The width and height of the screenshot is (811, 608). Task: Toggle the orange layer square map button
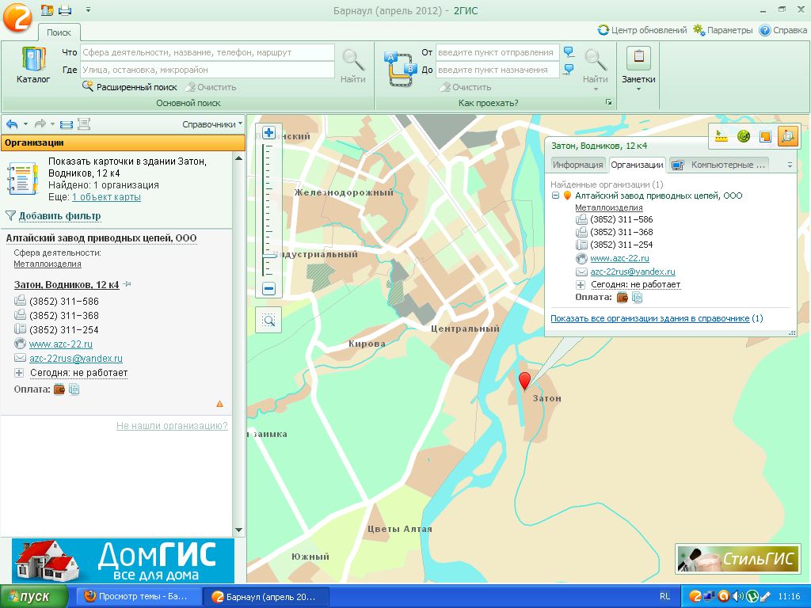click(765, 136)
